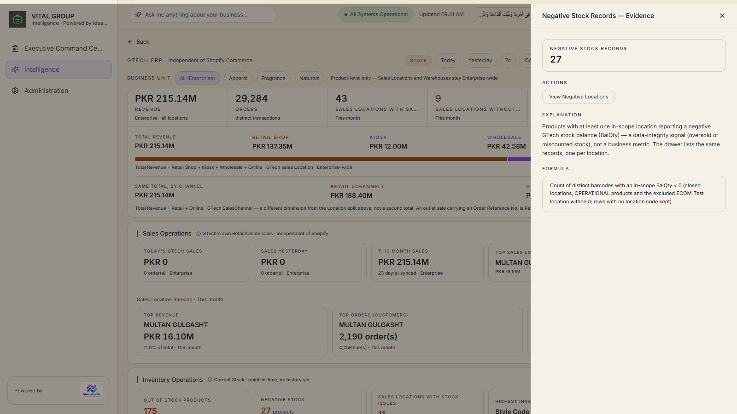Focus the Ask me anything input field

pos(203,15)
